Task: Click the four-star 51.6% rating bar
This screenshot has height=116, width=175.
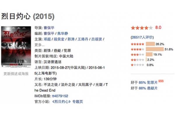Action: pos(155,49)
